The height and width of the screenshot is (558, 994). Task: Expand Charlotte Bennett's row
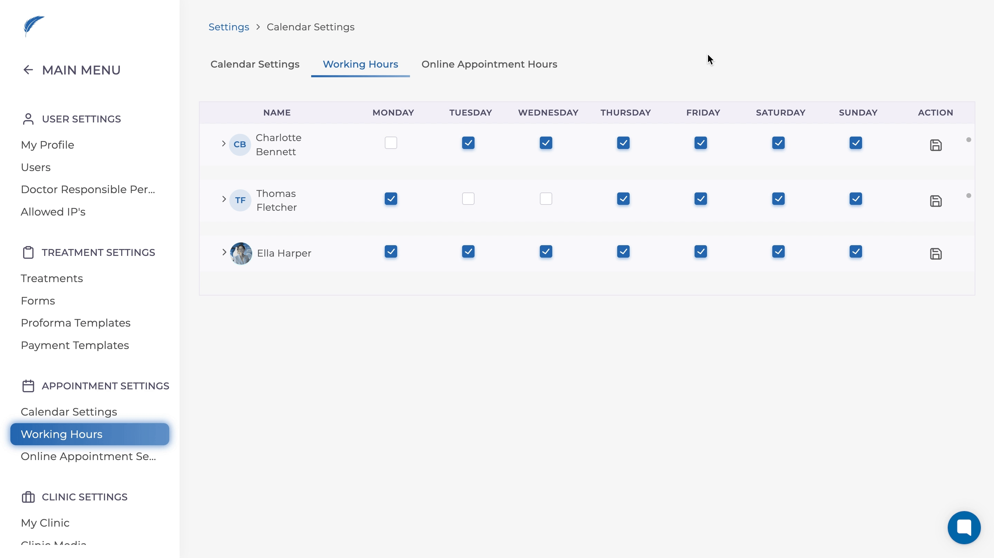[223, 143]
